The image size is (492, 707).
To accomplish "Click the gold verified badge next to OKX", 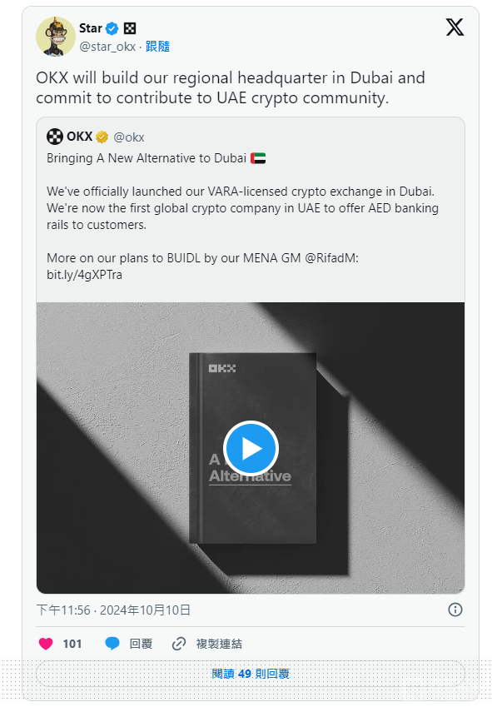I will [102, 137].
